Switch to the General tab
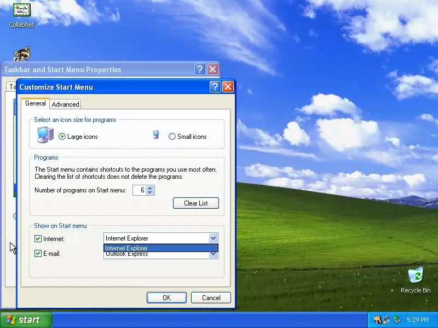Image resolution: width=438 pixels, height=328 pixels. pyautogui.click(x=36, y=103)
